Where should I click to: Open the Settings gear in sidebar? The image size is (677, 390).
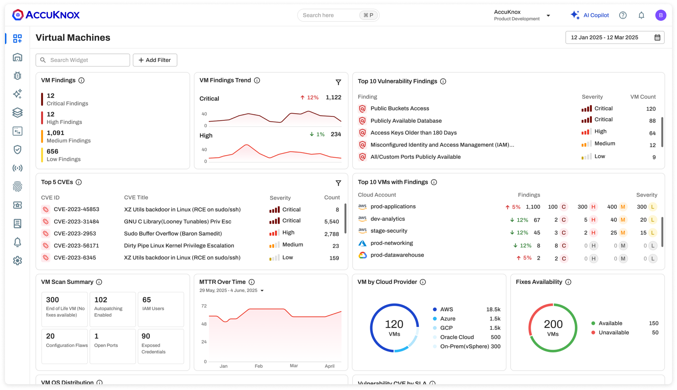point(17,260)
